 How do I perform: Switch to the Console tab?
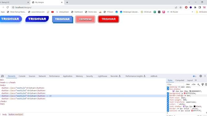pyautogui.click(x=22, y=76)
